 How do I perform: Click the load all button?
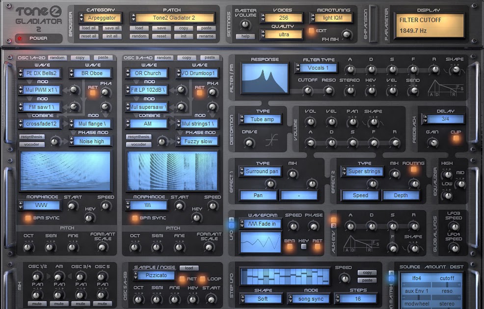point(89,28)
